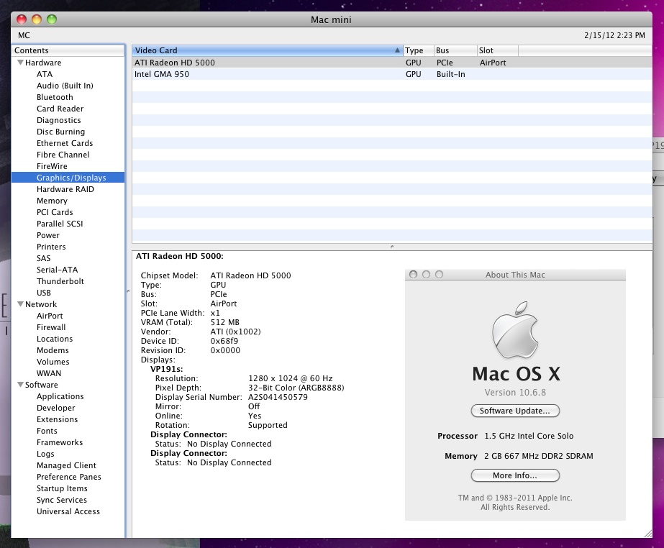Screen dimensions: 664x548
Task: Click the window resize grip corner
Action: [648, 534]
